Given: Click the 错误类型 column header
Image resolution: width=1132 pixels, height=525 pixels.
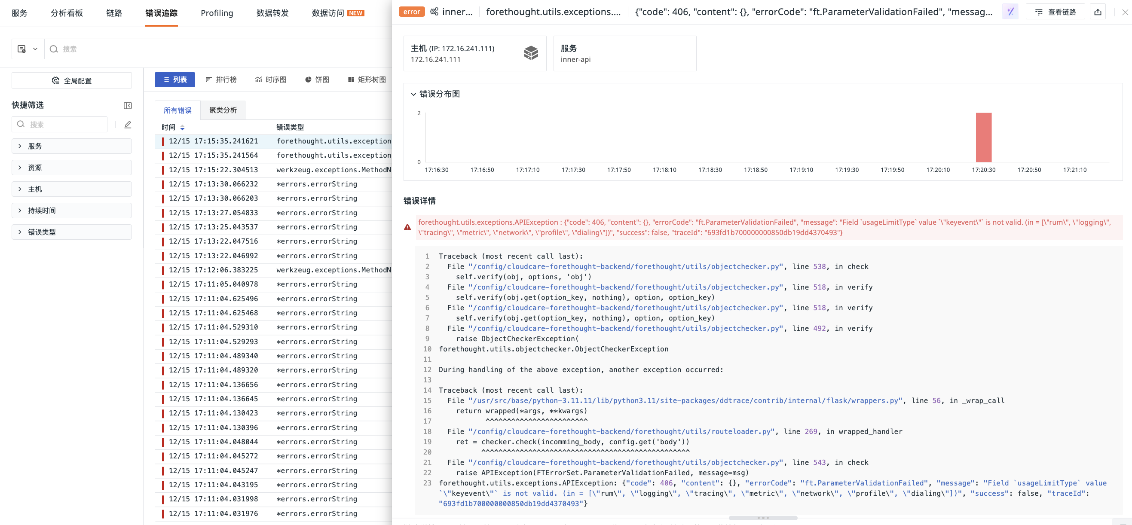Looking at the screenshot, I should (x=290, y=128).
